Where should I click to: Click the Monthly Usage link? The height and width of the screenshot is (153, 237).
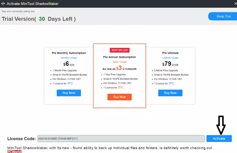point(69,58)
